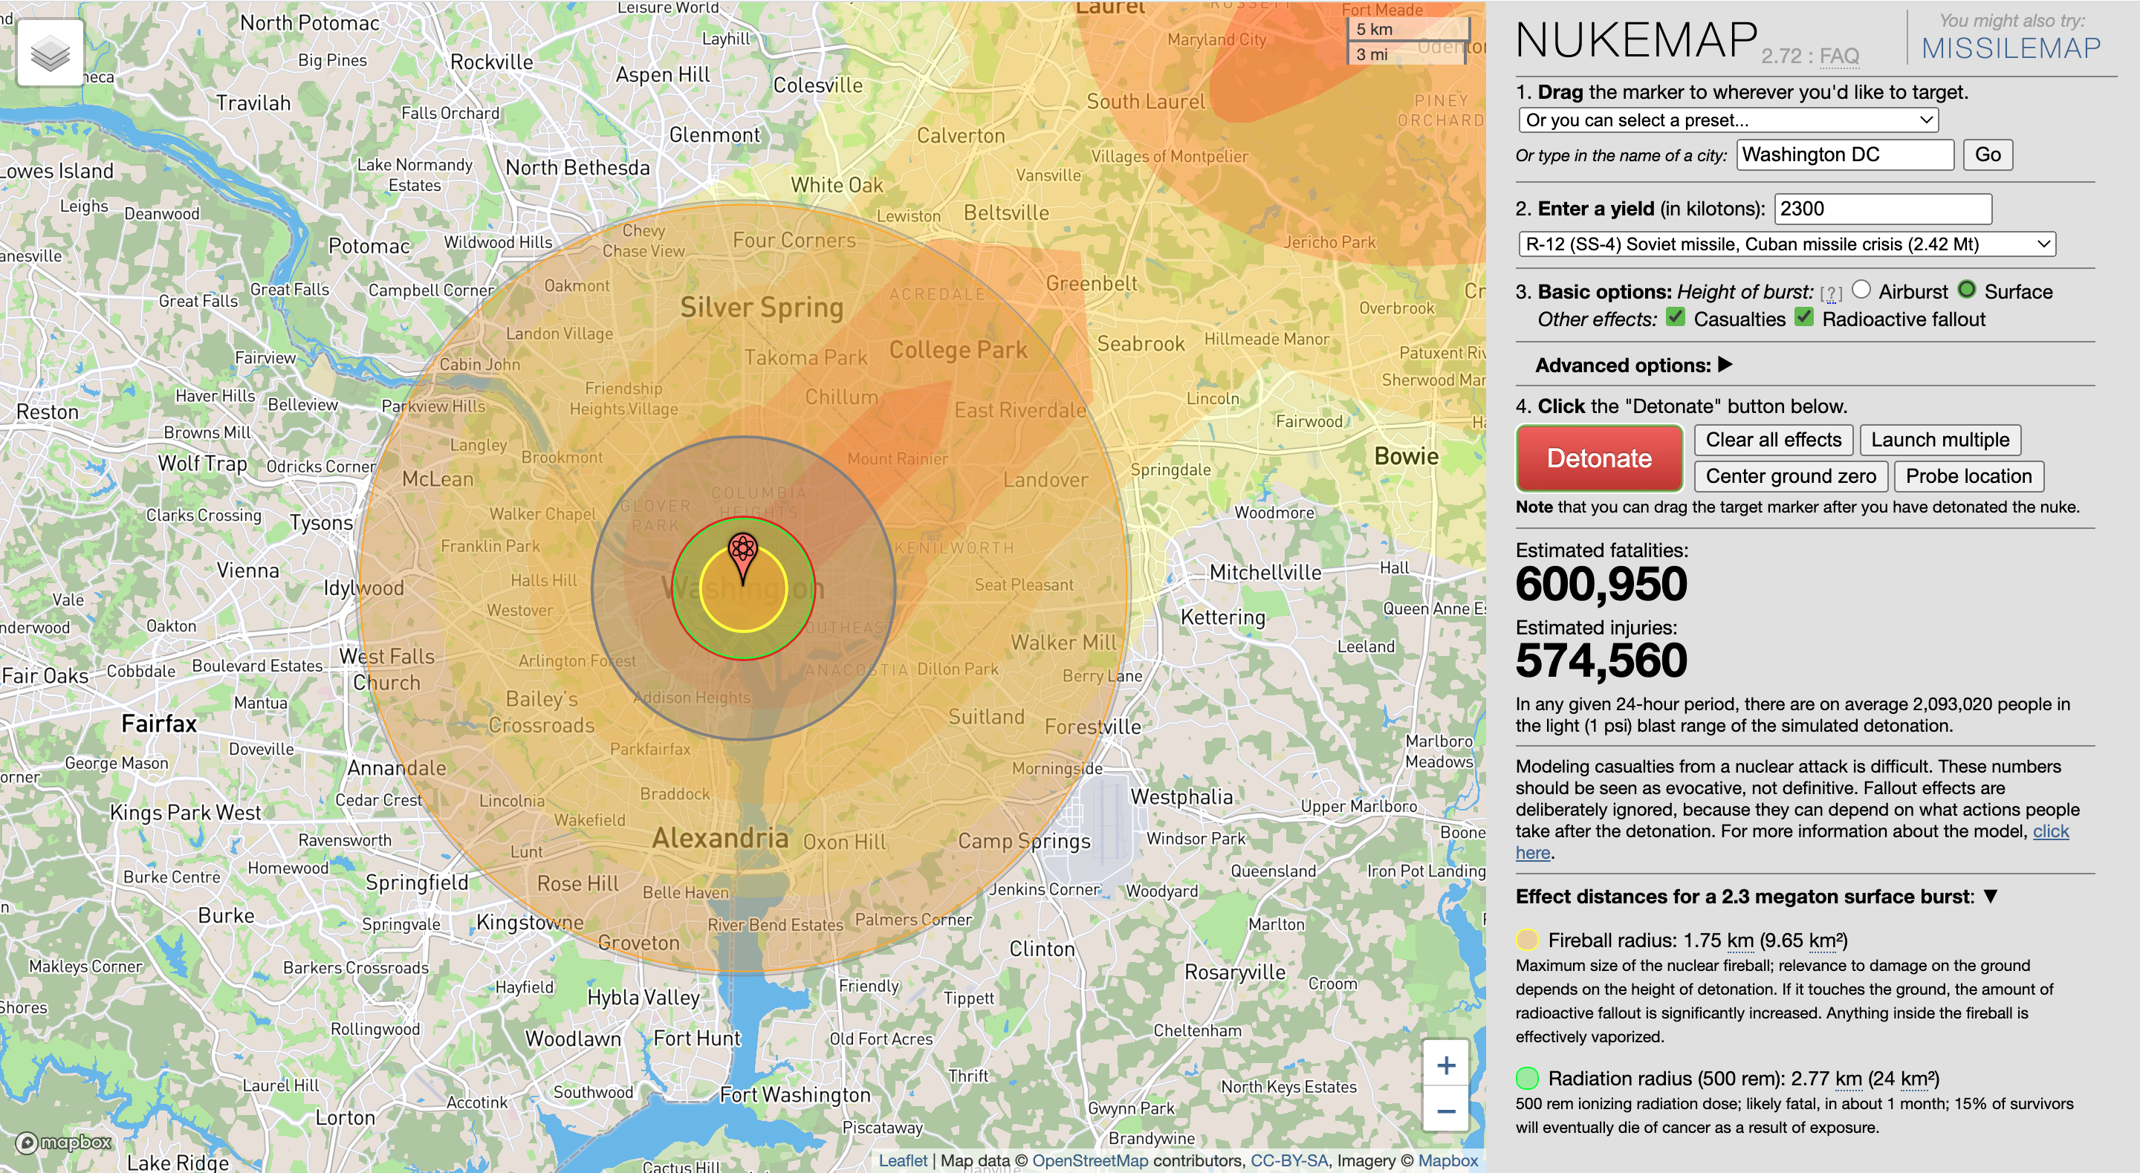
Task: Open the map layers selector icon
Action: pyautogui.click(x=50, y=52)
